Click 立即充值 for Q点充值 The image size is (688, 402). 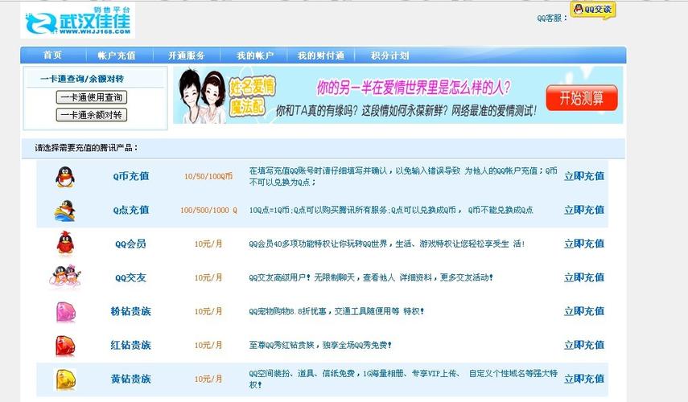[x=584, y=210]
